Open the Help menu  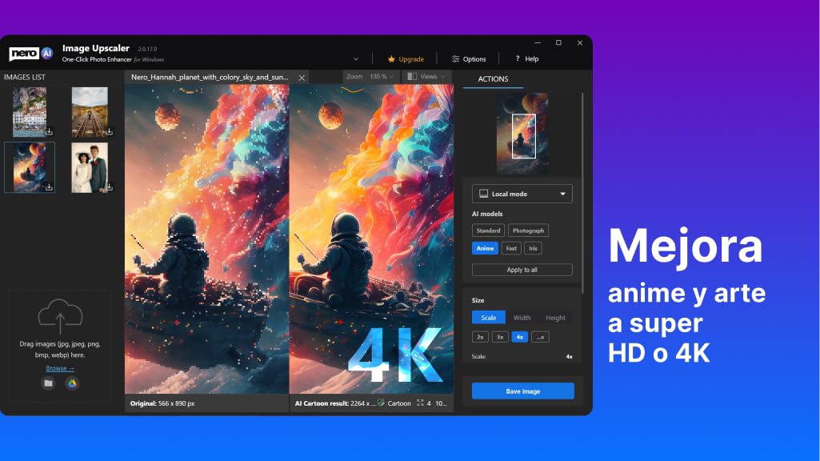pyautogui.click(x=527, y=59)
